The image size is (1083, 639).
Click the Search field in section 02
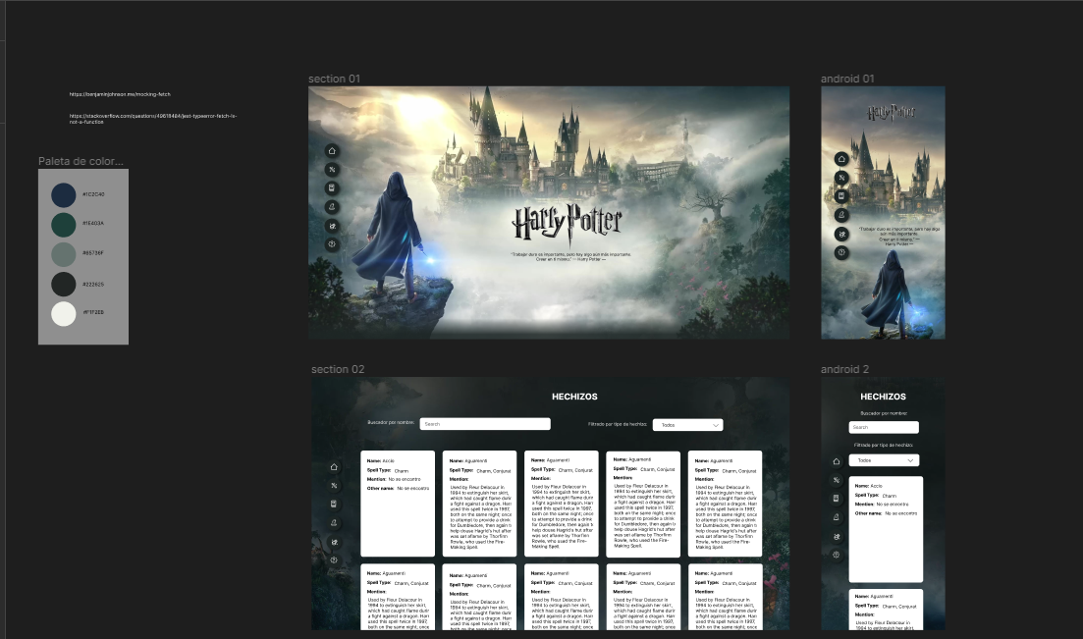(485, 424)
